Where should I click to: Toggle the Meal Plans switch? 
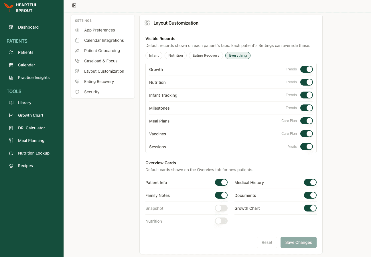tap(307, 121)
